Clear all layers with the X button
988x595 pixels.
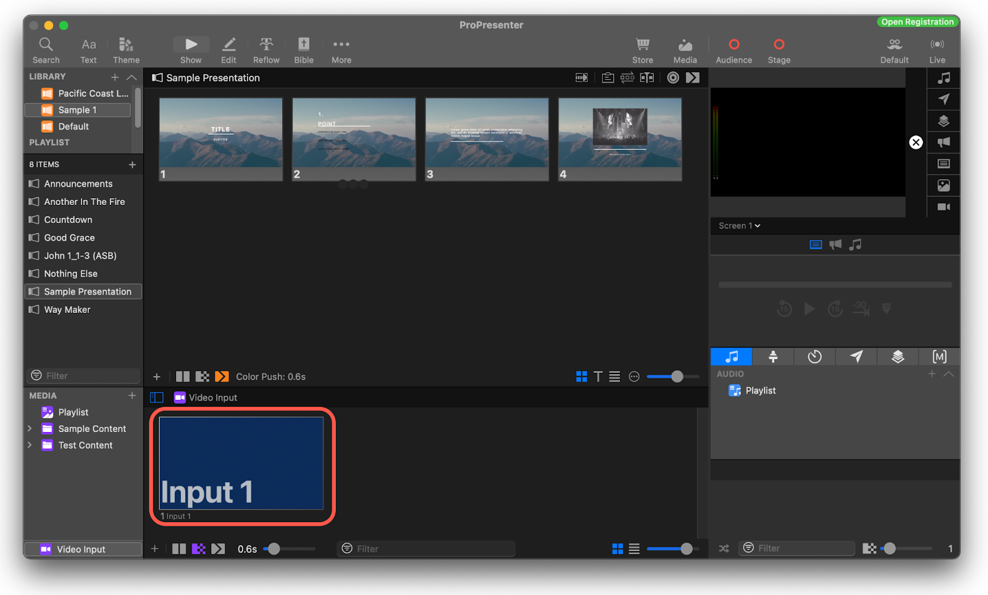tap(916, 143)
